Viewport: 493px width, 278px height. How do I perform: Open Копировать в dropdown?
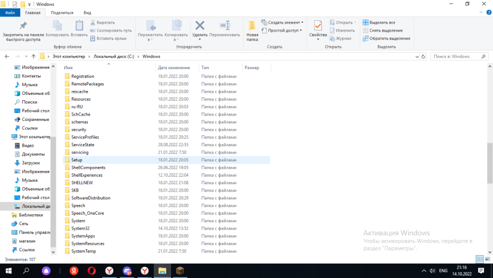click(176, 31)
